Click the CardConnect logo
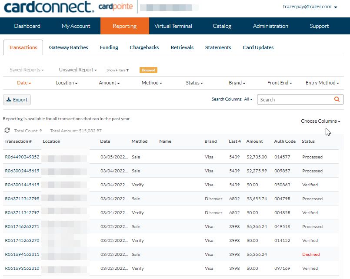 (x=49, y=7)
